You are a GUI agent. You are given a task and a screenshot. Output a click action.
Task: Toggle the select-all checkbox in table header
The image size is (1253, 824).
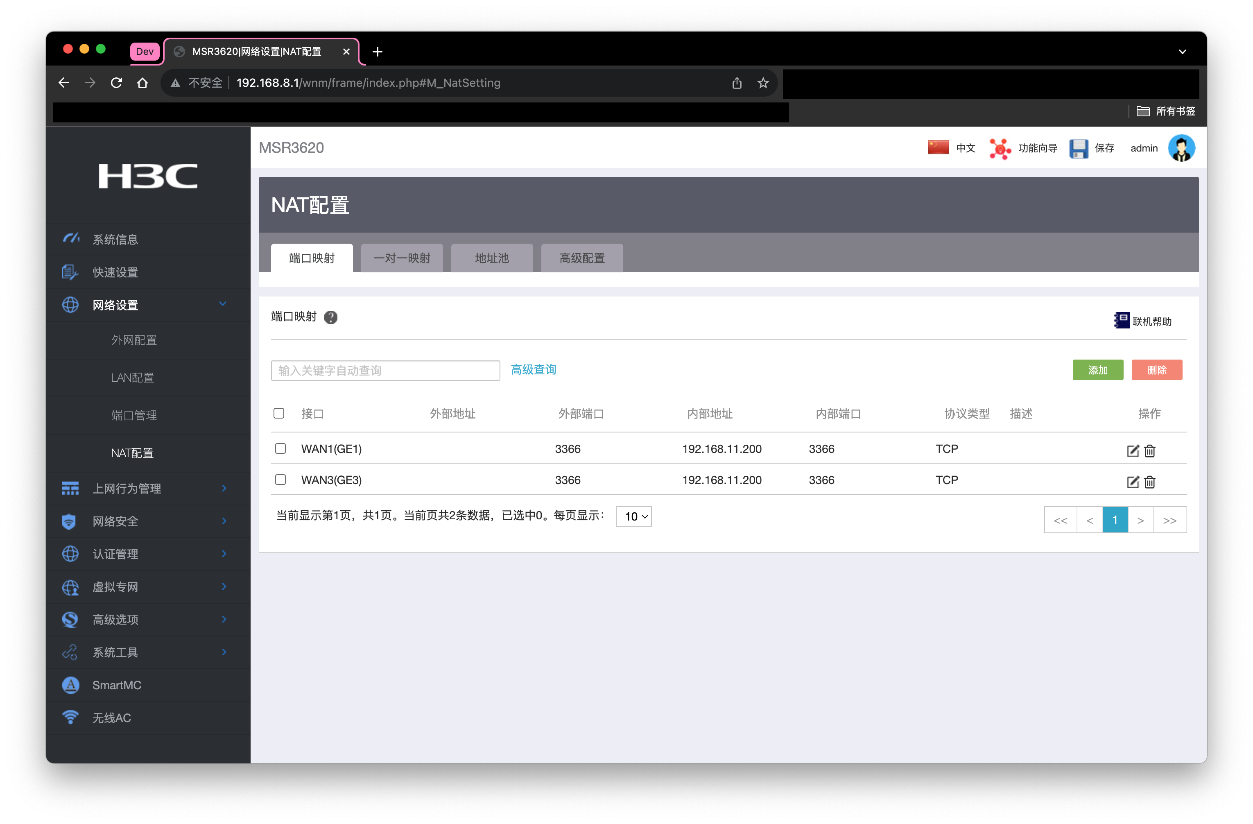click(279, 413)
